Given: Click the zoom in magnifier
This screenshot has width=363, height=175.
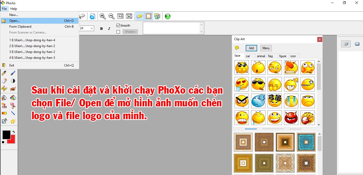Looking at the screenshot, I should click(103, 16).
